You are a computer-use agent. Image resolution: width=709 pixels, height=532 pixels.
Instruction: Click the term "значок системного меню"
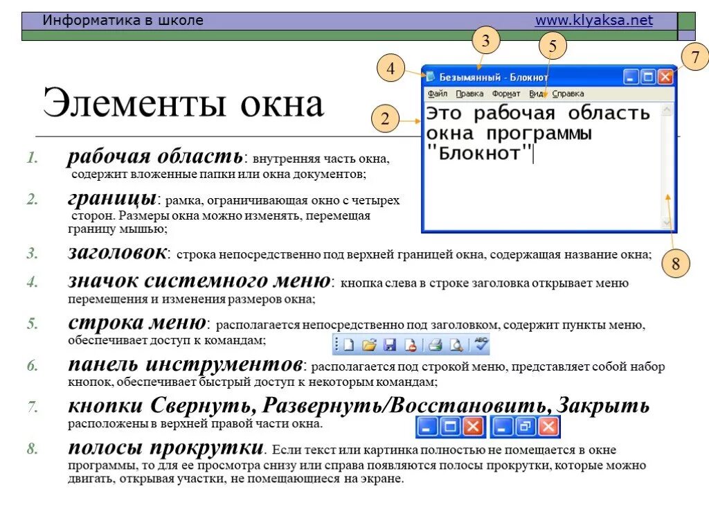coord(199,281)
